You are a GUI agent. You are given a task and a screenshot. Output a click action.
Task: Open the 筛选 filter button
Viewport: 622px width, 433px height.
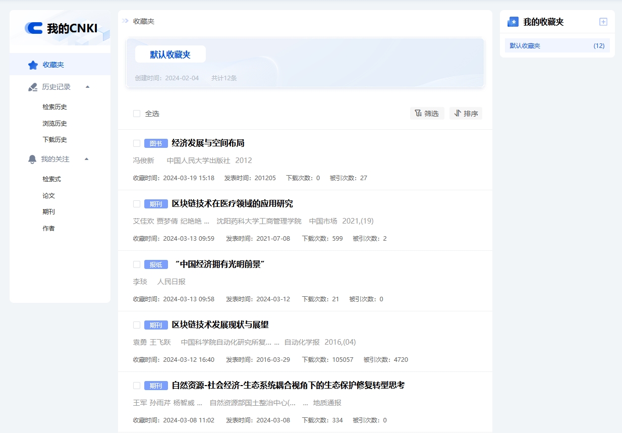[x=427, y=114]
